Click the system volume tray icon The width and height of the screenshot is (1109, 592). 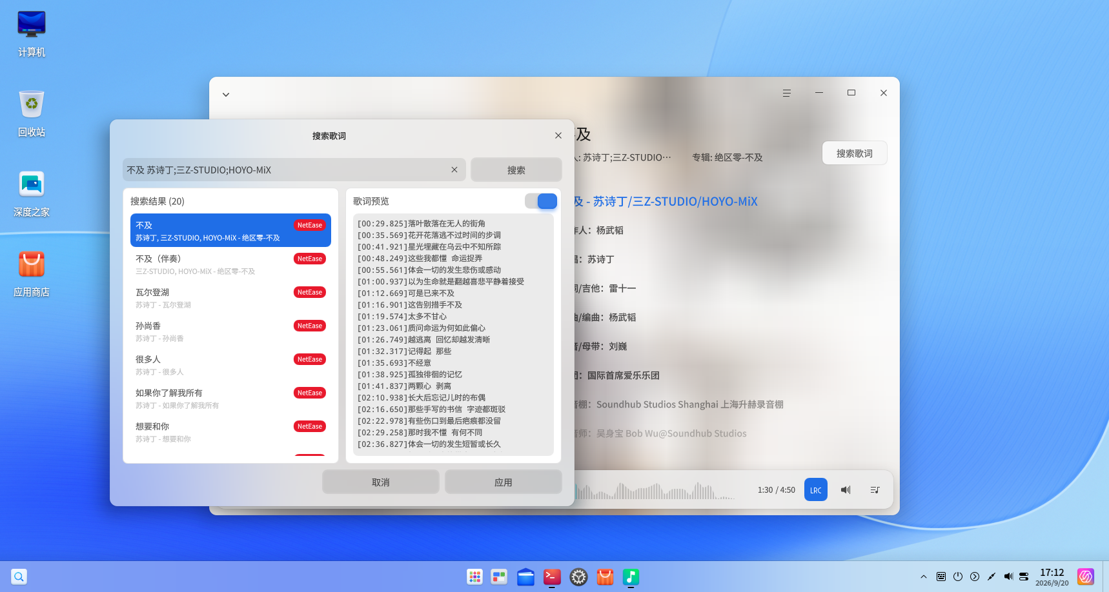point(1008,577)
